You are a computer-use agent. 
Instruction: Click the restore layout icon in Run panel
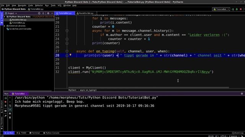(6, 111)
